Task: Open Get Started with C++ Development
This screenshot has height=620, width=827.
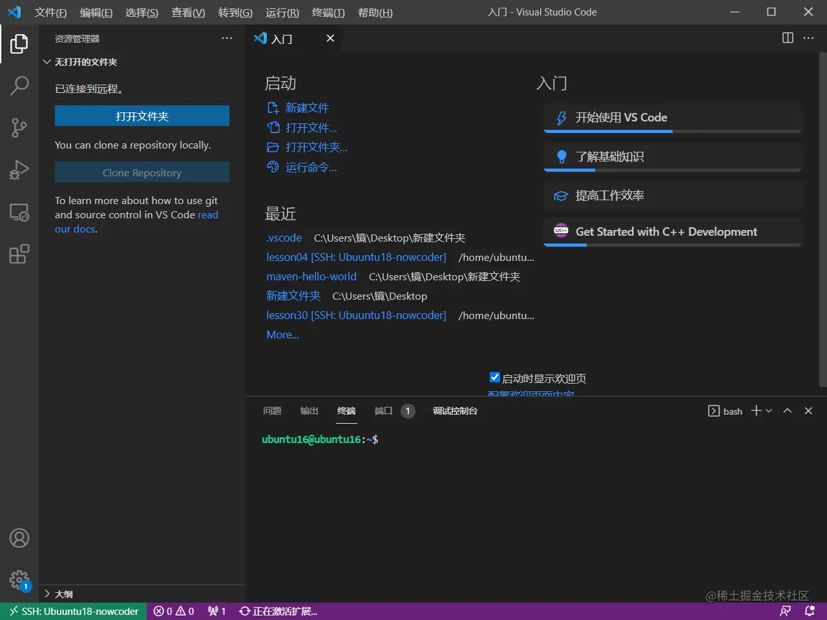Action: 673,232
